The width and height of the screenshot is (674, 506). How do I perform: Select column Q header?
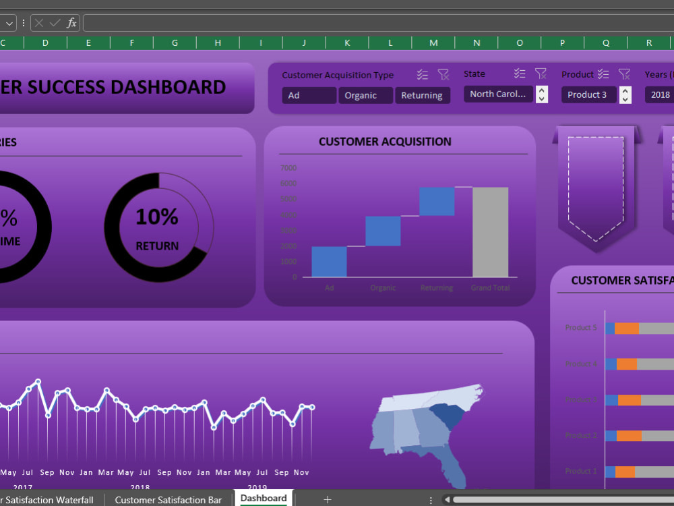606,43
